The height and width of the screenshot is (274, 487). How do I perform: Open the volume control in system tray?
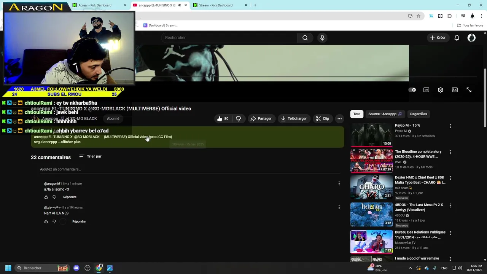click(460, 268)
